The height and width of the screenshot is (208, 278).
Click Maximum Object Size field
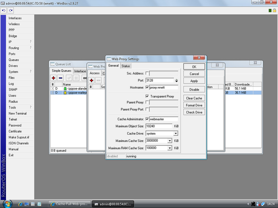(x=159, y=126)
